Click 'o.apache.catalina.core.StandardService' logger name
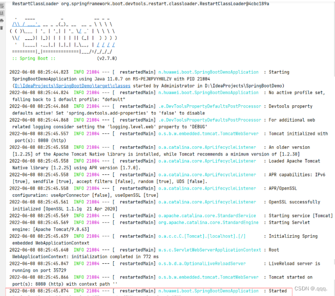335x296 pixels. 207,215
